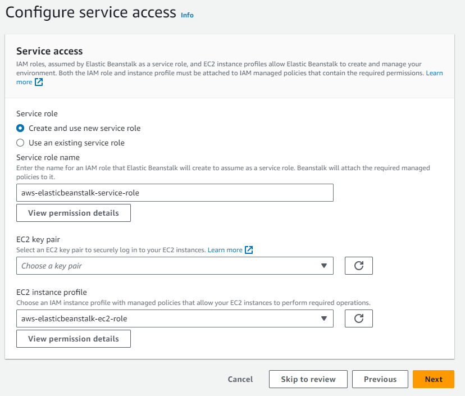Select Use an existing service role

coord(20,143)
